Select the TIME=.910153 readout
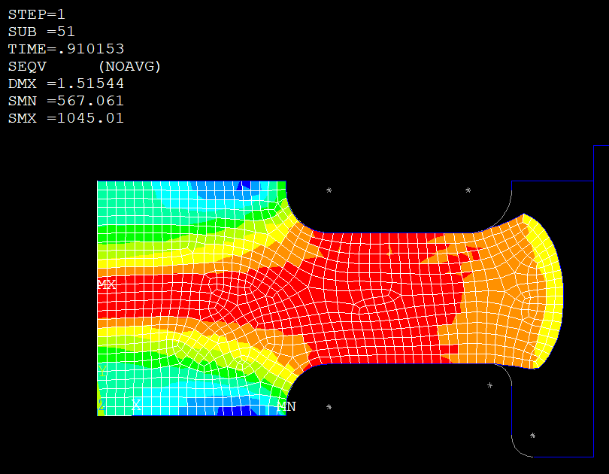The height and width of the screenshot is (474, 609). click(x=66, y=49)
